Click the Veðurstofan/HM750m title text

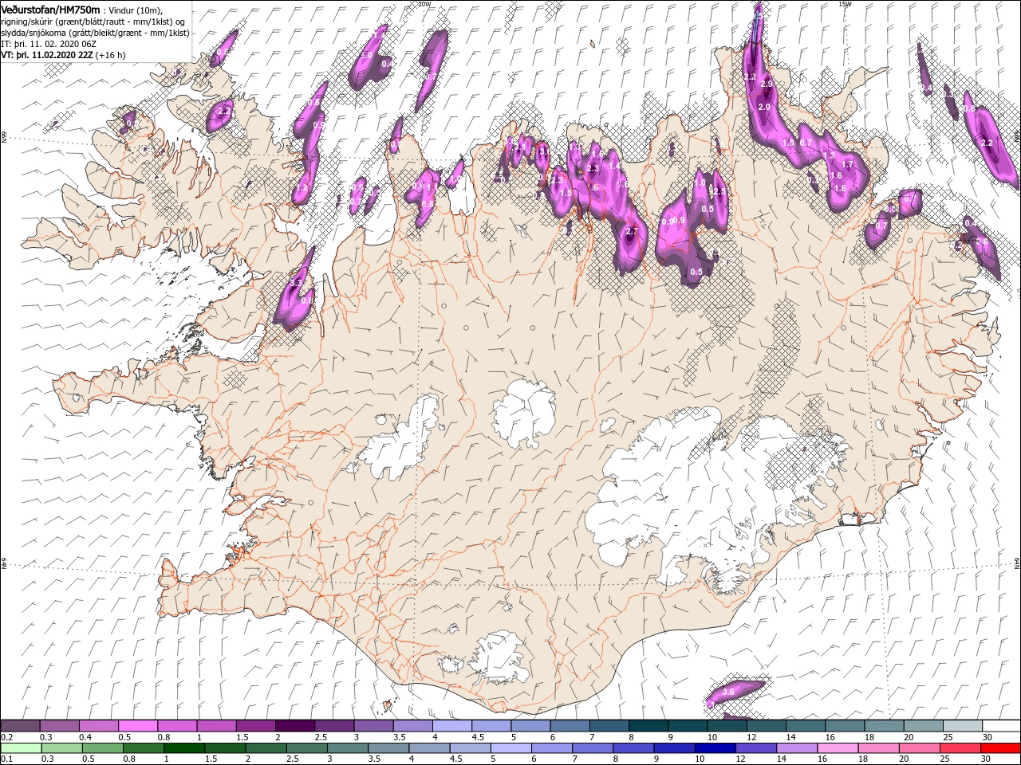tap(50, 9)
